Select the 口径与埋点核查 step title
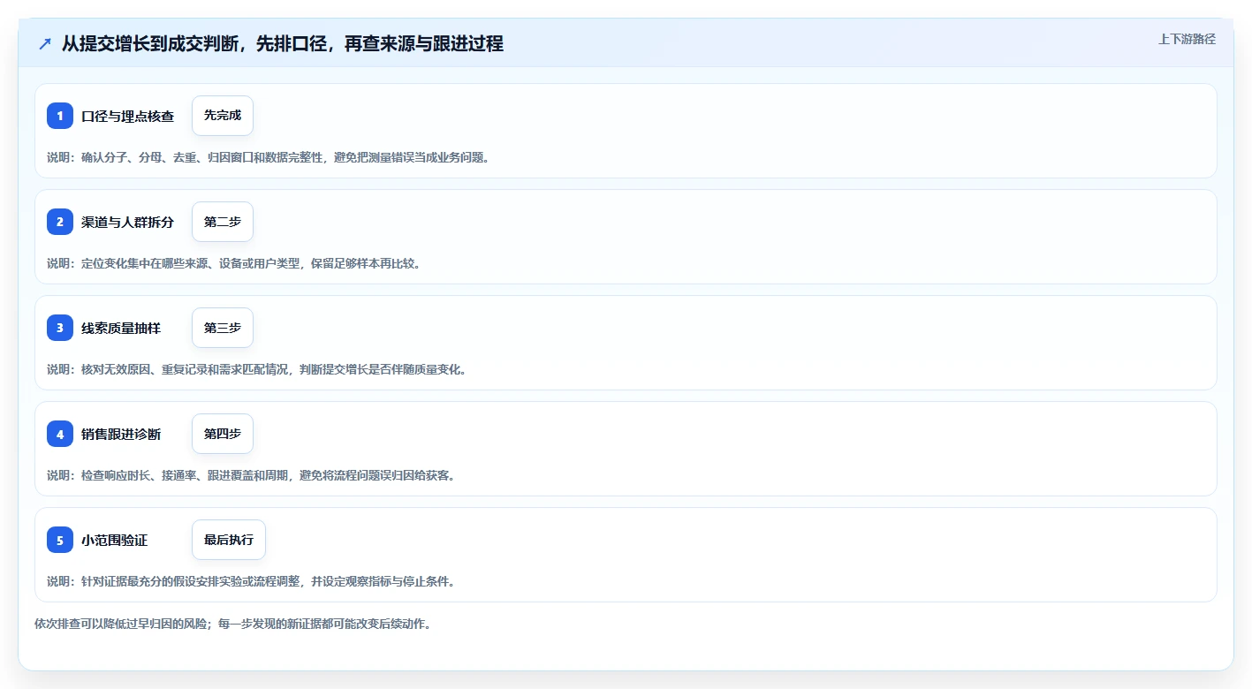 [x=128, y=116]
